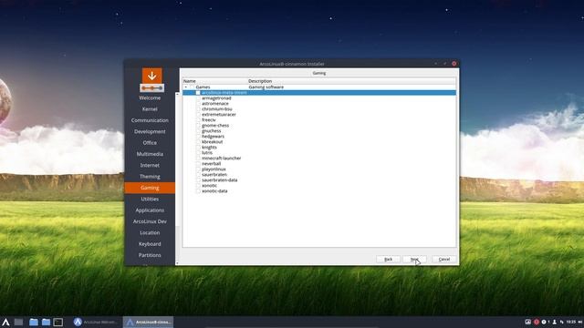584x328 pixels.
Task: Tick the lutris package checkbox
Action: pos(198,152)
